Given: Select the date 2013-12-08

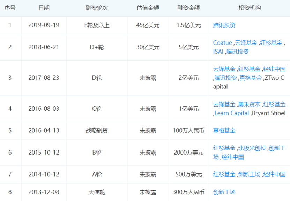Looking at the screenshot, I should coord(44,192).
